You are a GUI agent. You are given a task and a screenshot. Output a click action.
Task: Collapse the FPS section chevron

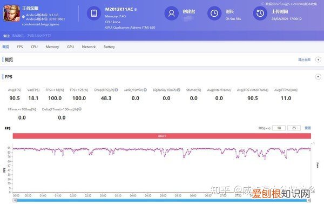point(318,77)
